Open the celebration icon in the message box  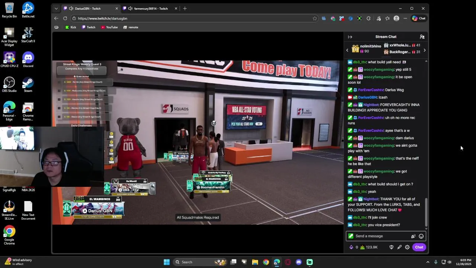[413, 236]
